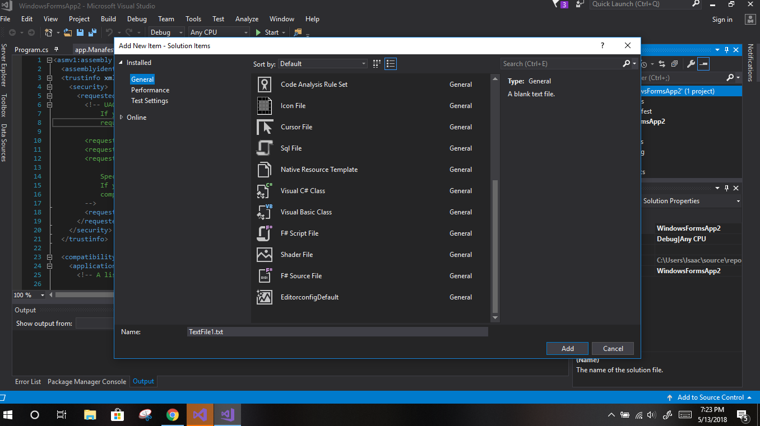
Task: Open the Analyze menu
Action: (247, 19)
